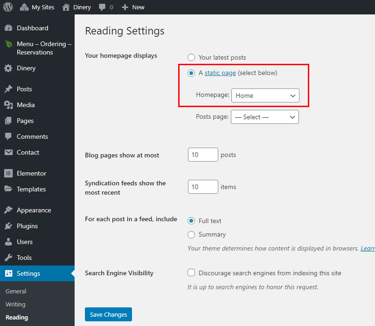Click the Plugins plug icon

pos(8,226)
